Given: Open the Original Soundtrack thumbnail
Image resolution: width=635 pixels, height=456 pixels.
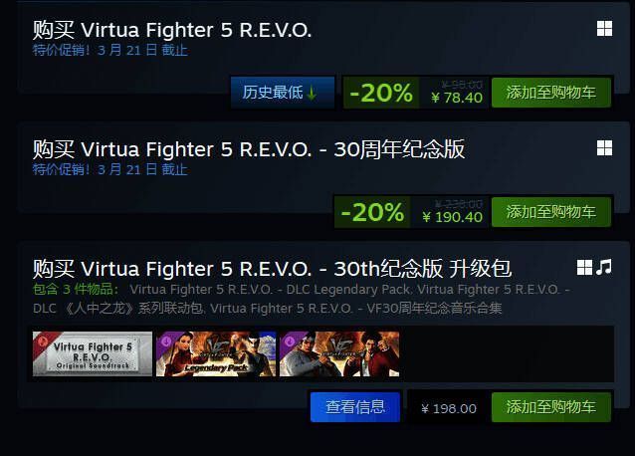Looking at the screenshot, I should pos(93,353).
